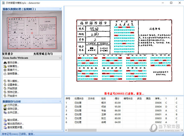Click the 保存记录 floppy disk icon
This screenshot has width=184, height=136.
pos(5,109)
